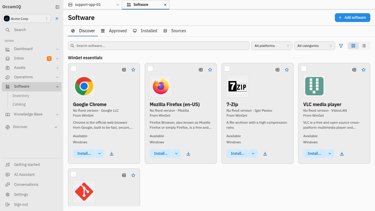Open Mozilla Firefox install options arrow

[176, 154]
